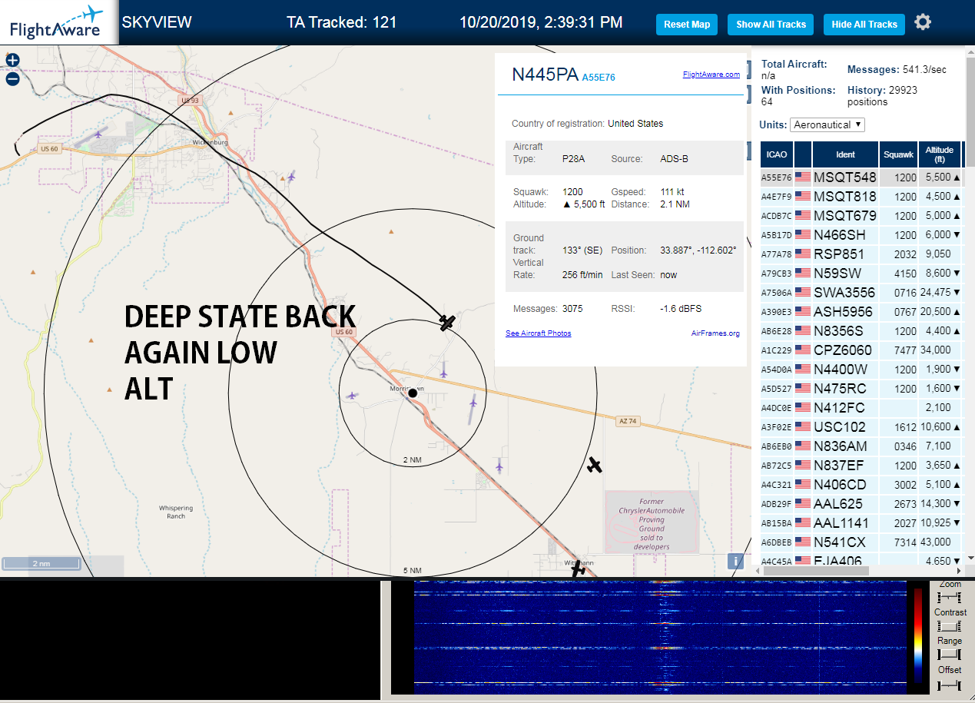Click the US flag in N412FC row
The height and width of the screenshot is (703, 975).
pyautogui.click(x=803, y=408)
